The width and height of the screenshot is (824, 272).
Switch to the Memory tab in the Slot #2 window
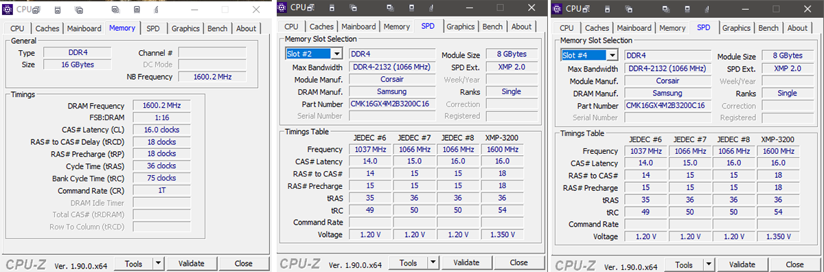(x=397, y=27)
